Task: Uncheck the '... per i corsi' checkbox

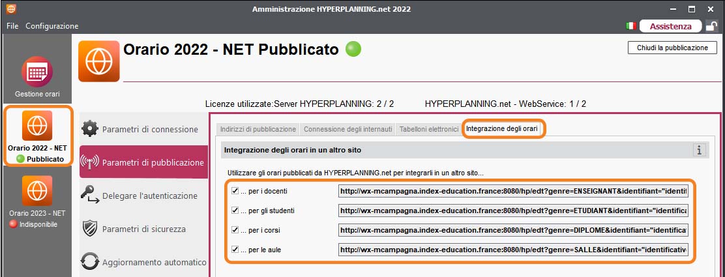Action: (235, 230)
